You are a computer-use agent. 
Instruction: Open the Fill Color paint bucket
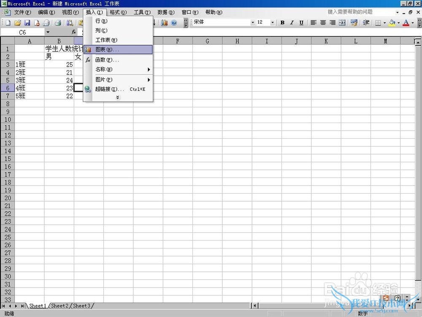tap(392, 23)
